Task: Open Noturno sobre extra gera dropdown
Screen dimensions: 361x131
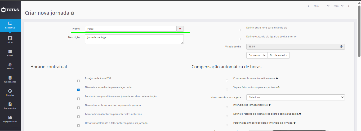Action: click(x=295, y=98)
